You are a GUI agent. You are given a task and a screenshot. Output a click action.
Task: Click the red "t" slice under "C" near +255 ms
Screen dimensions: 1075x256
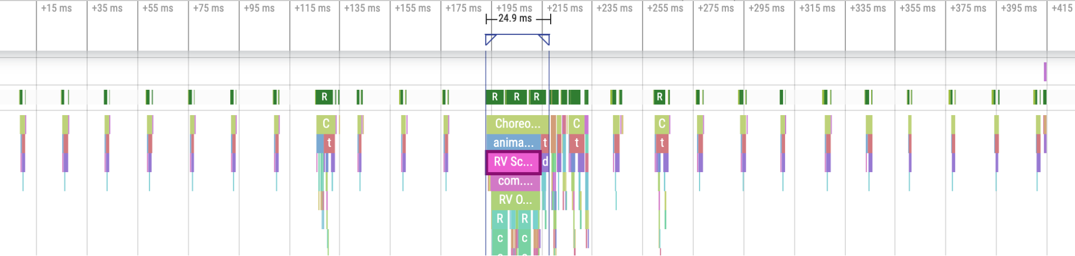(x=662, y=143)
